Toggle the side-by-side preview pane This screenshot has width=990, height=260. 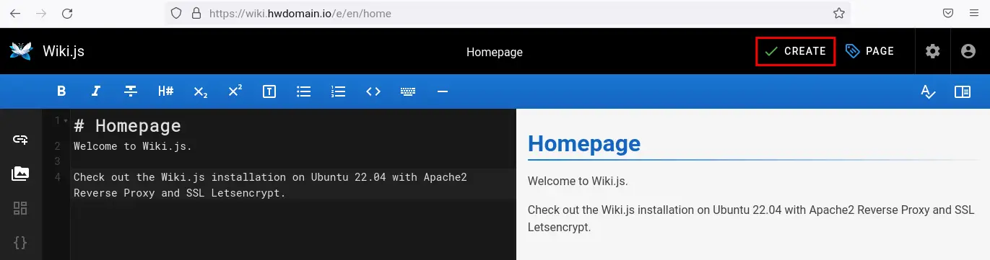[x=963, y=91]
